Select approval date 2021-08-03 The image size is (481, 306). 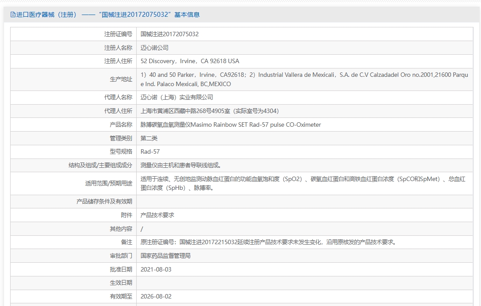pos(156,269)
